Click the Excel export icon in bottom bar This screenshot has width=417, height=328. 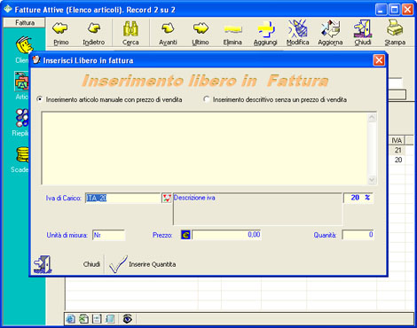pos(83,319)
